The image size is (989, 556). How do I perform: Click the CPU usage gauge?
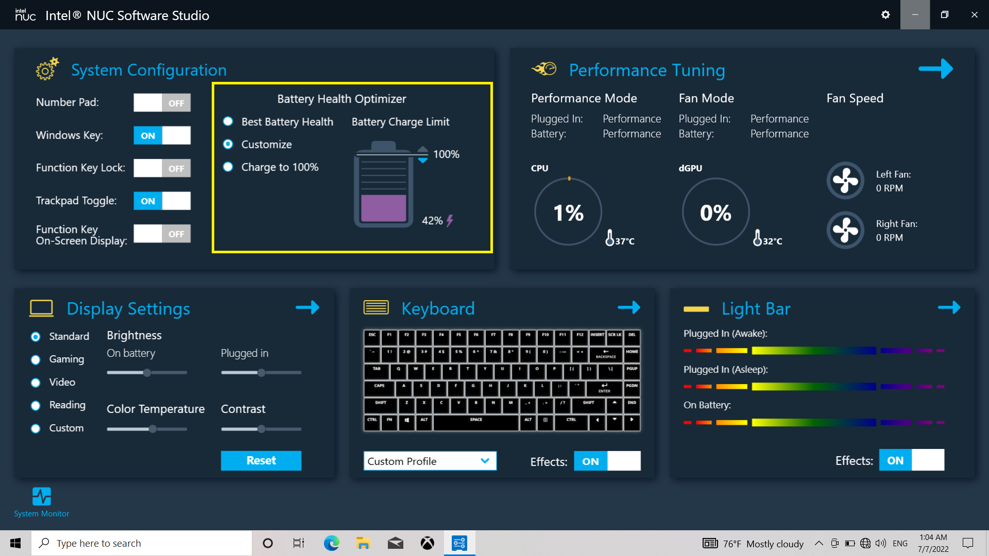(x=568, y=212)
